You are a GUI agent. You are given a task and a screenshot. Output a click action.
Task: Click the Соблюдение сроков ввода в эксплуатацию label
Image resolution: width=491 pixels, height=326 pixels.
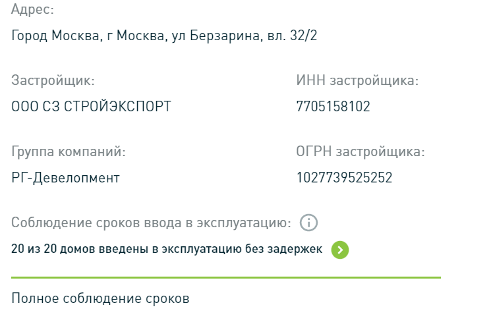pos(151,223)
